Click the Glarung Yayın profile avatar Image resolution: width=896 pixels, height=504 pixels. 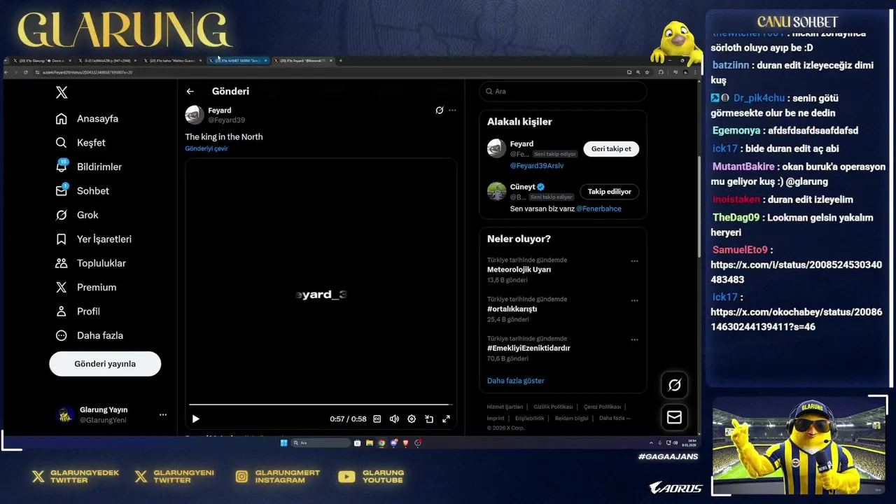click(x=65, y=415)
